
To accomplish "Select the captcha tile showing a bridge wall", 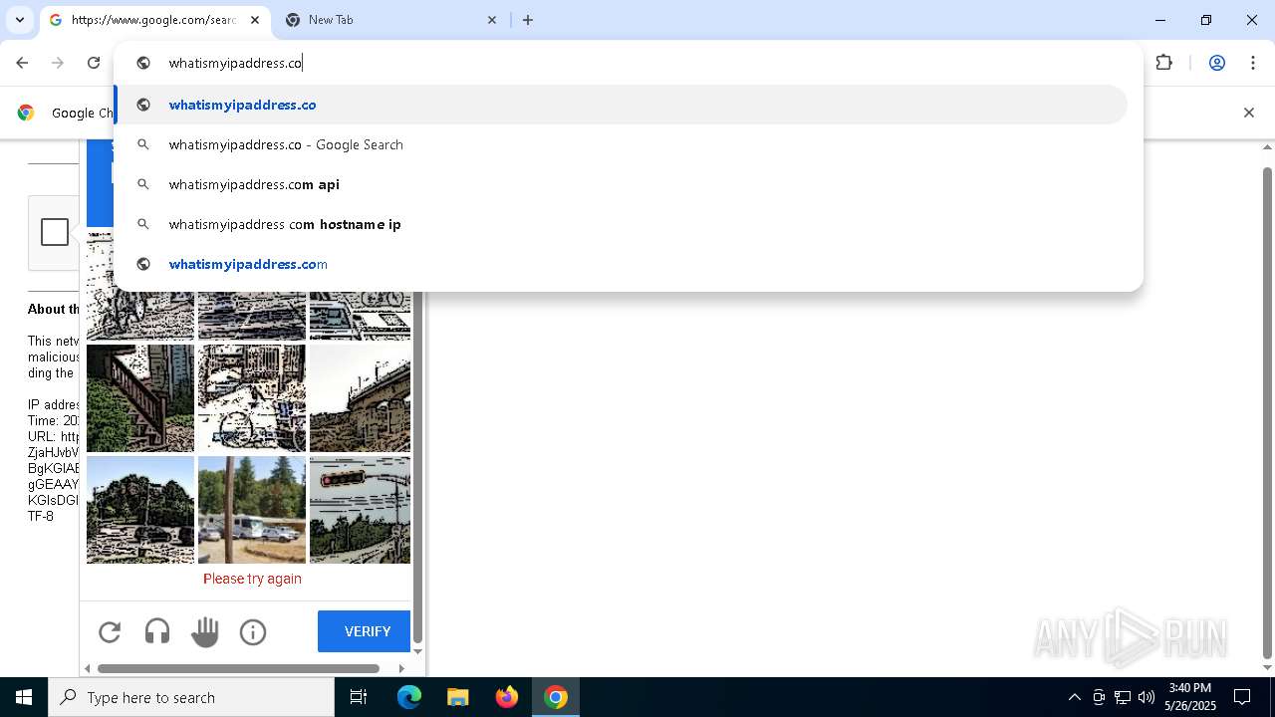I will [360, 398].
